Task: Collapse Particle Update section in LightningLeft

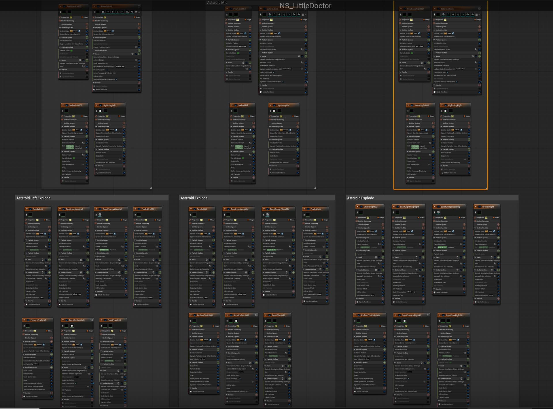Action: 96,149
